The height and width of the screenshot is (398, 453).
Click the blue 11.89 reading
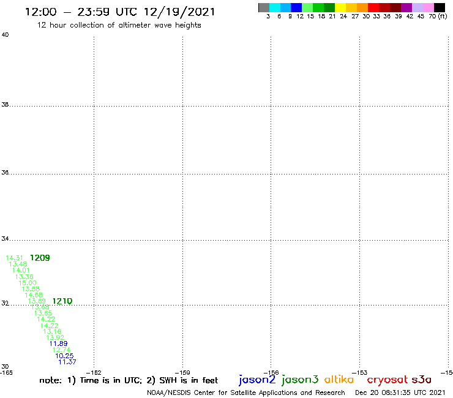58,344
